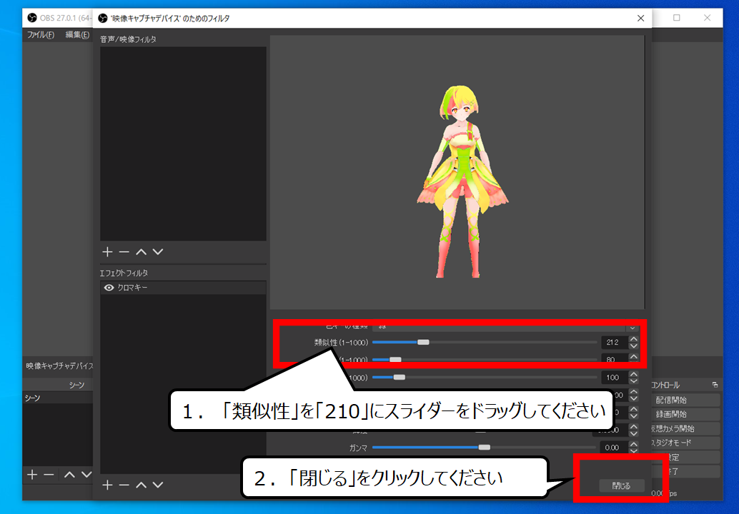
Task: Click the OBS logo in the main window title bar
Action: click(x=32, y=18)
